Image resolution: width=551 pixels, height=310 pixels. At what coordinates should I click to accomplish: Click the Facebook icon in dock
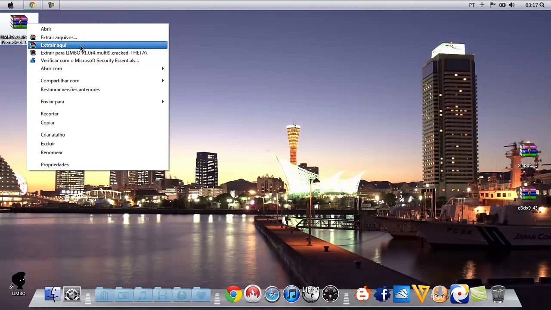pos(382,294)
